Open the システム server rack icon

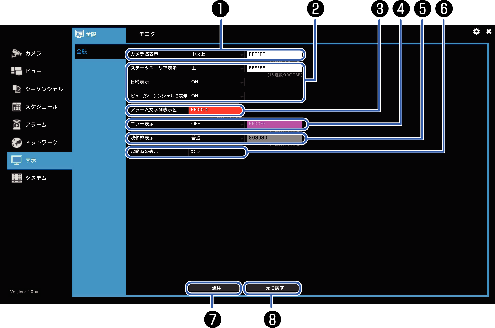click(17, 178)
